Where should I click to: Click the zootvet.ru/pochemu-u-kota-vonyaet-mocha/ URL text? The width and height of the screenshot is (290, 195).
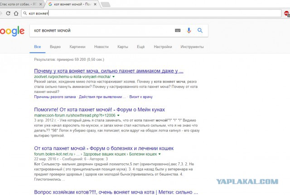click(72, 77)
